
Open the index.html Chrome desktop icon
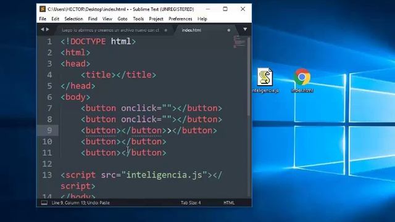tap(302, 77)
